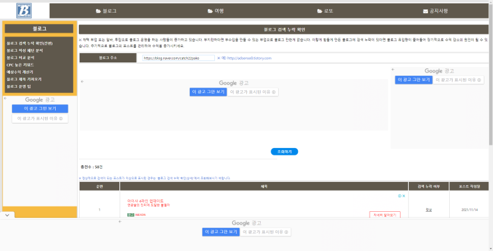
Task: Open 예상수익 계산기 in sidebar
Action: pyautogui.click(x=20, y=72)
